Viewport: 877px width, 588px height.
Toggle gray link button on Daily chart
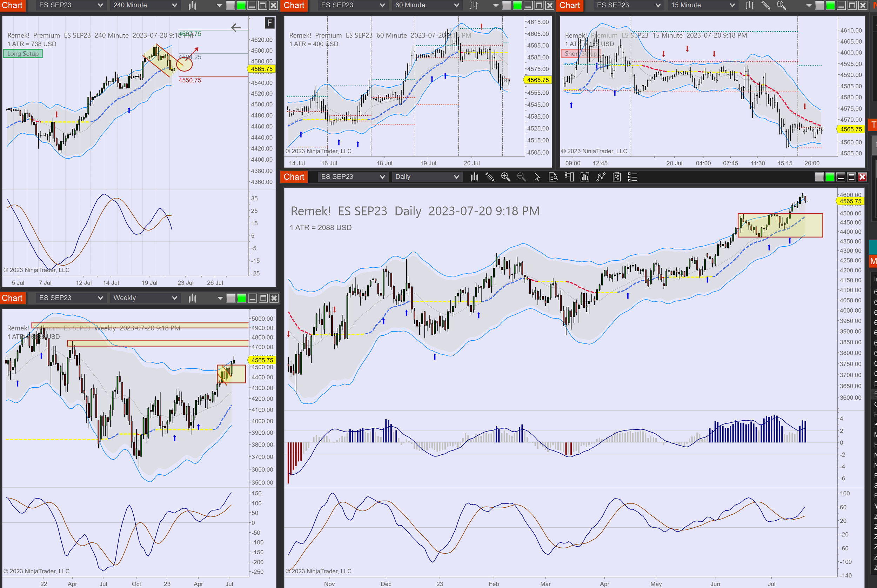point(819,177)
